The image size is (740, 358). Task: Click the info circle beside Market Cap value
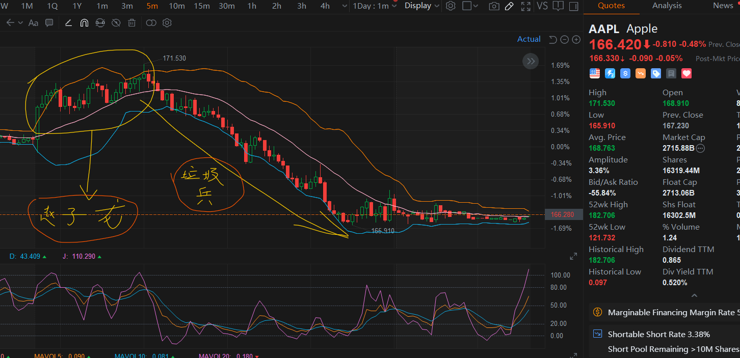coord(701,148)
